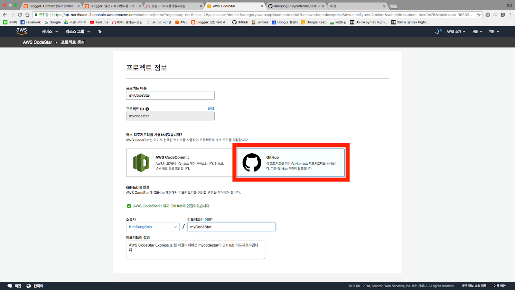Open the (주)IBK 시스템 bookmark

click(x=159, y=22)
